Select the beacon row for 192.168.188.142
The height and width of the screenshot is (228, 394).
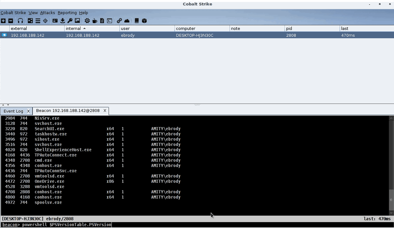[x=116, y=35]
